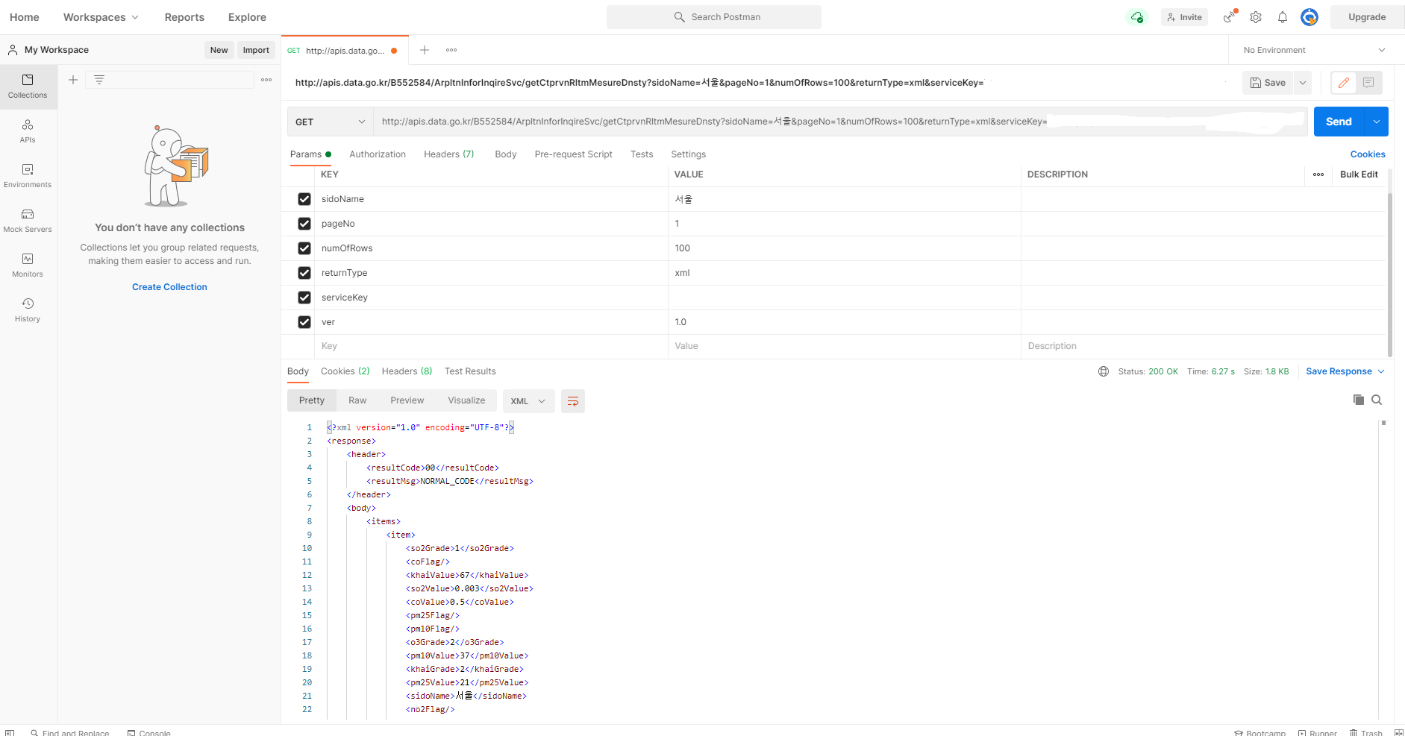Click the network globe icon near Status

tap(1104, 371)
